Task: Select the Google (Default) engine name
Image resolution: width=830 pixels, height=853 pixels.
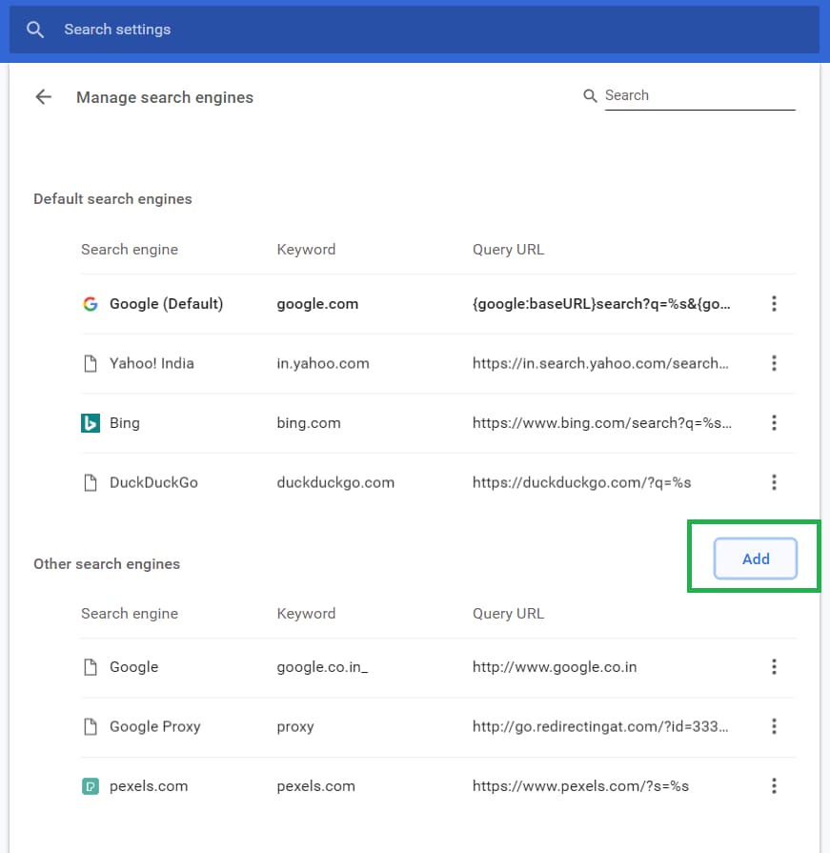Action: pos(167,304)
